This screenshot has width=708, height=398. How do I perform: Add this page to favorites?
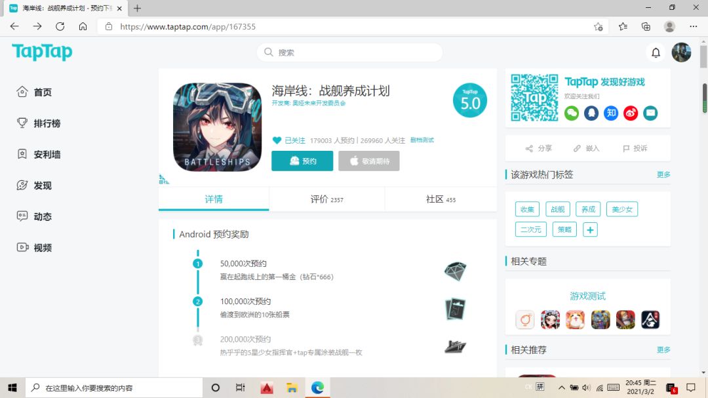pos(599,27)
